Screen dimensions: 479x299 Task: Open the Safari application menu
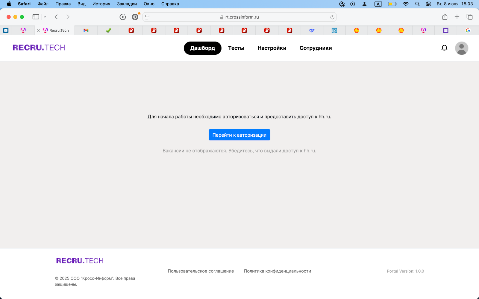point(24,4)
